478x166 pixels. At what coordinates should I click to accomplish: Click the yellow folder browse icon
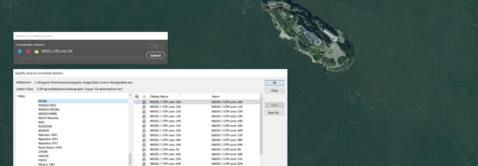click(x=37, y=51)
